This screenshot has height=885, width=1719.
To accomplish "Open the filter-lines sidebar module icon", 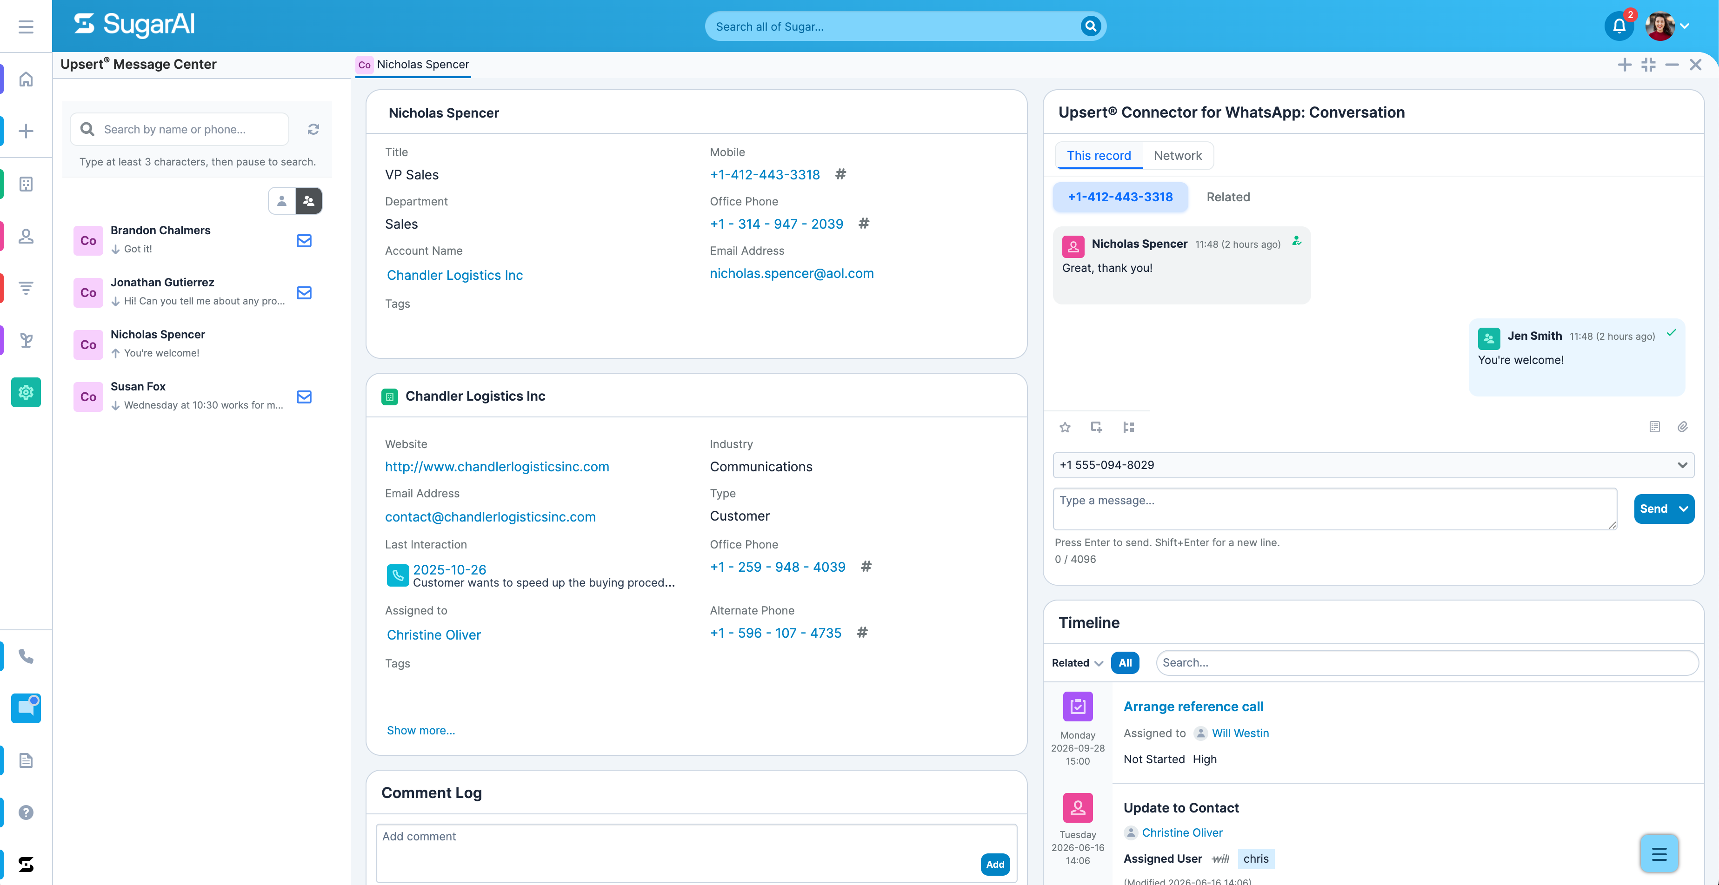I will pyautogui.click(x=26, y=288).
